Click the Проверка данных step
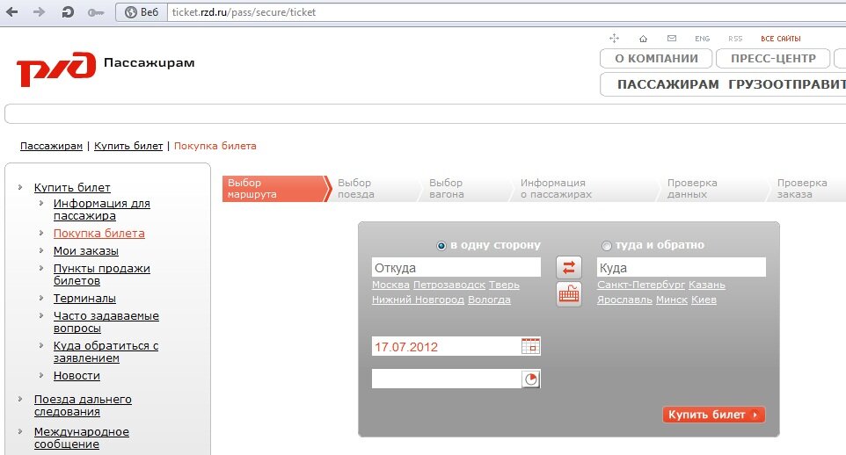Image resolution: width=846 pixels, height=455 pixels. click(692, 189)
